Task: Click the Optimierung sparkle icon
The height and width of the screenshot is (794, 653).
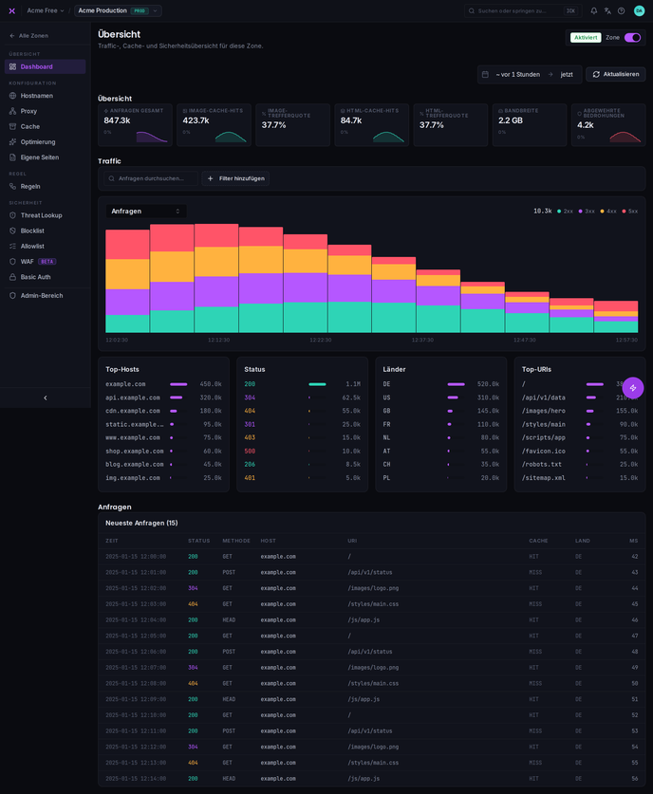Action: coord(12,141)
